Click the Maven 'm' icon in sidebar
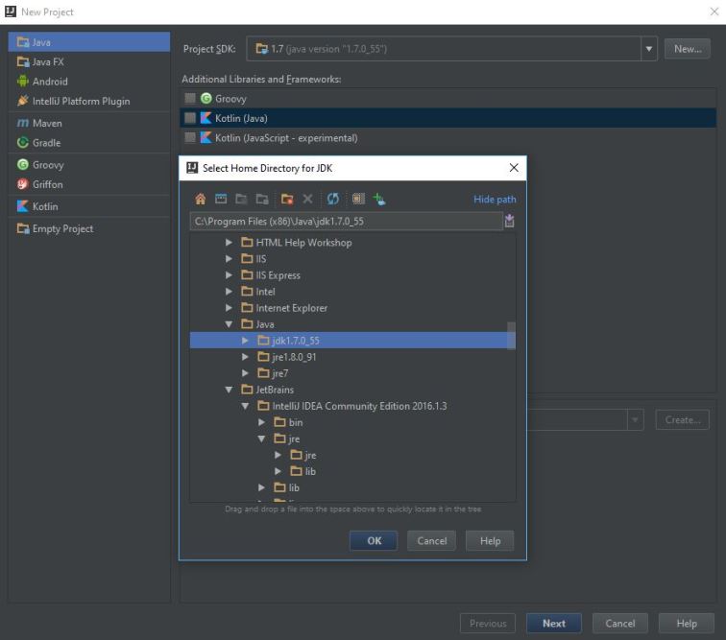 (x=23, y=123)
